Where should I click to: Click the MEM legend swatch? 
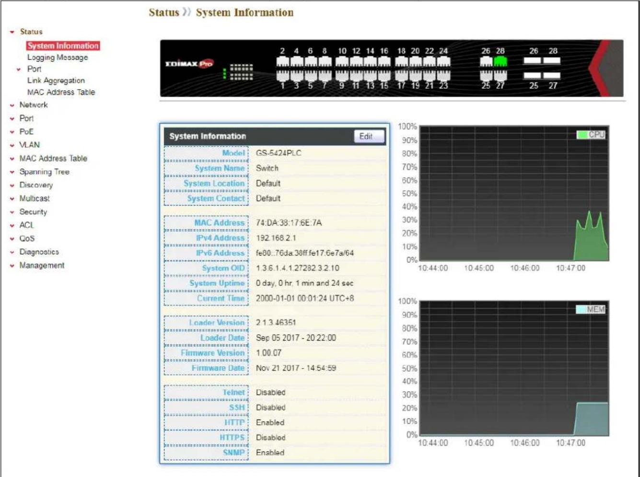coord(581,310)
